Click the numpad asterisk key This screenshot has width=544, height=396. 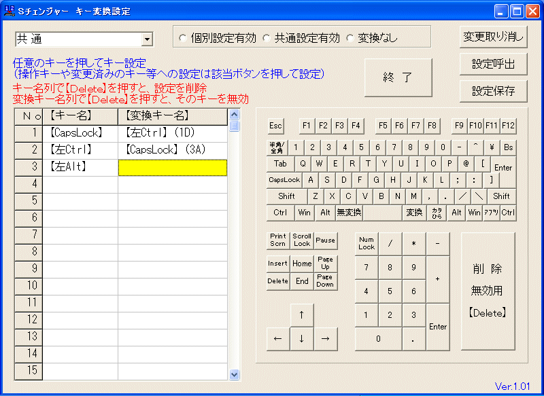coord(414,244)
